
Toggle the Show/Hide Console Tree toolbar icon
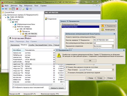(x=13, y=9)
